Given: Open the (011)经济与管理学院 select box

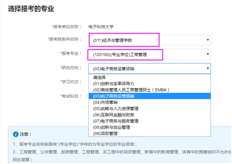Looking at the screenshot, I should click(x=150, y=40).
